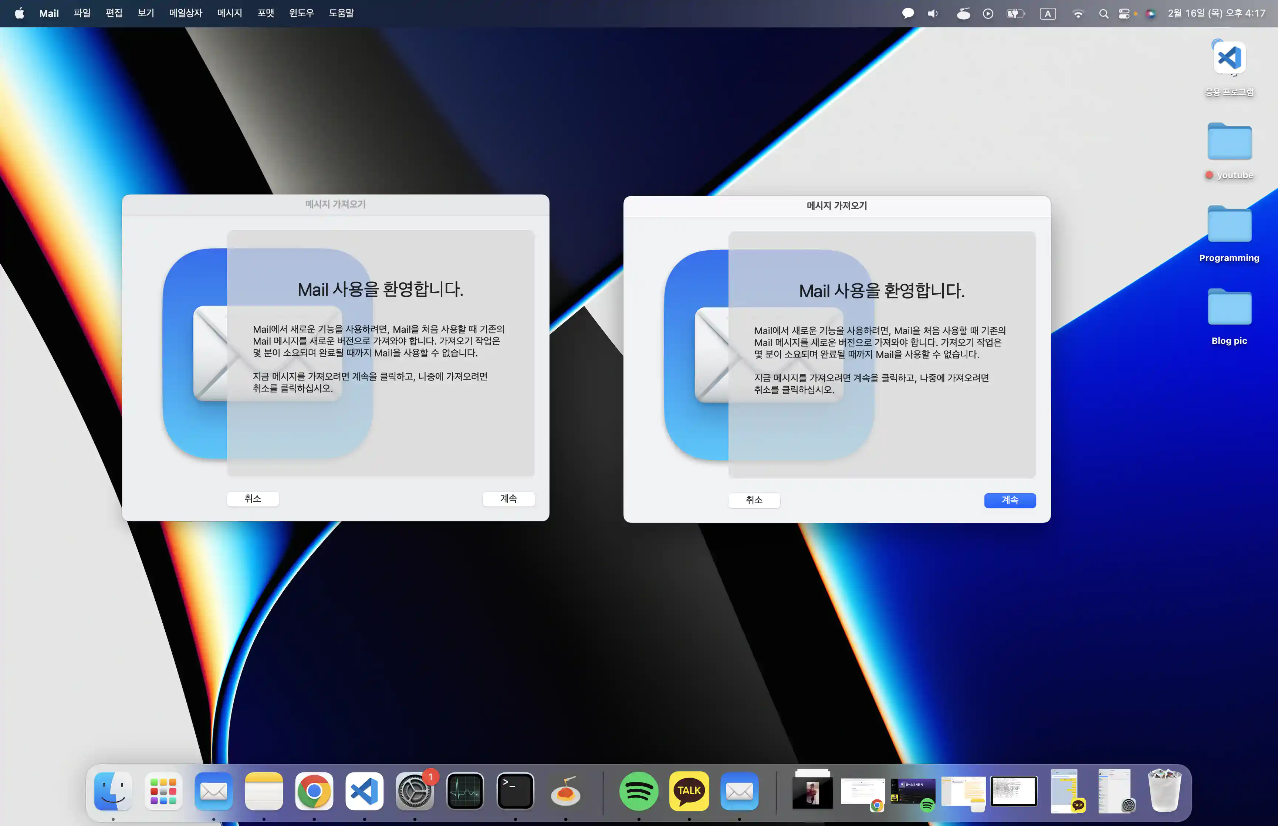Open the Trash in the dock
Image resolution: width=1278 pixels, height=826 pixels.
[1164, 791]
